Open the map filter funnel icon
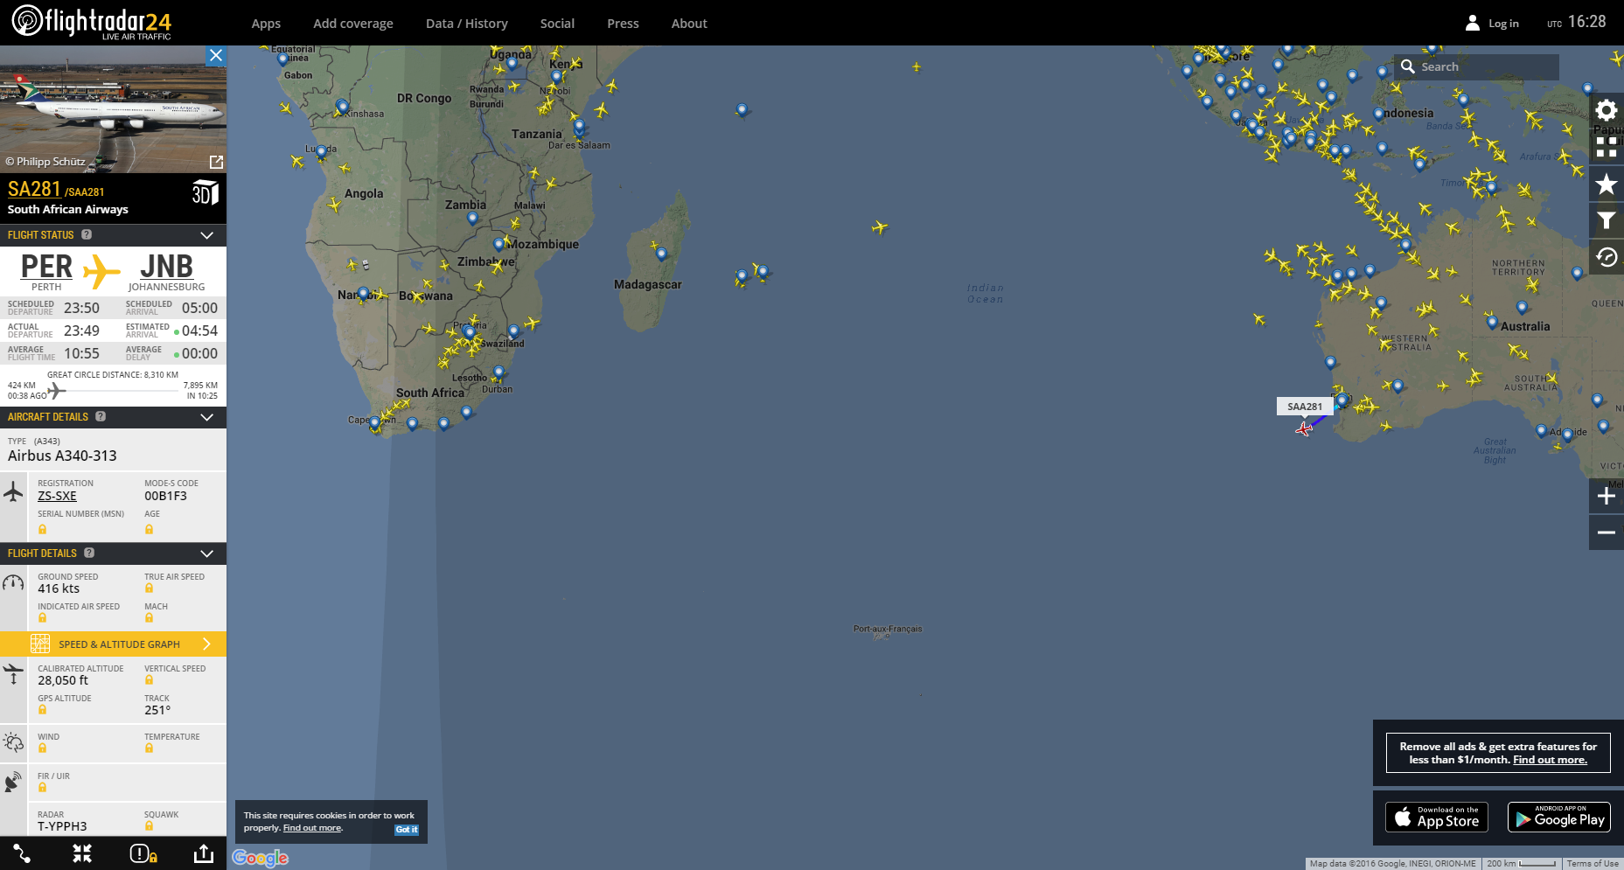The width and height of the screenshot is (1624, 870). 1607,220
